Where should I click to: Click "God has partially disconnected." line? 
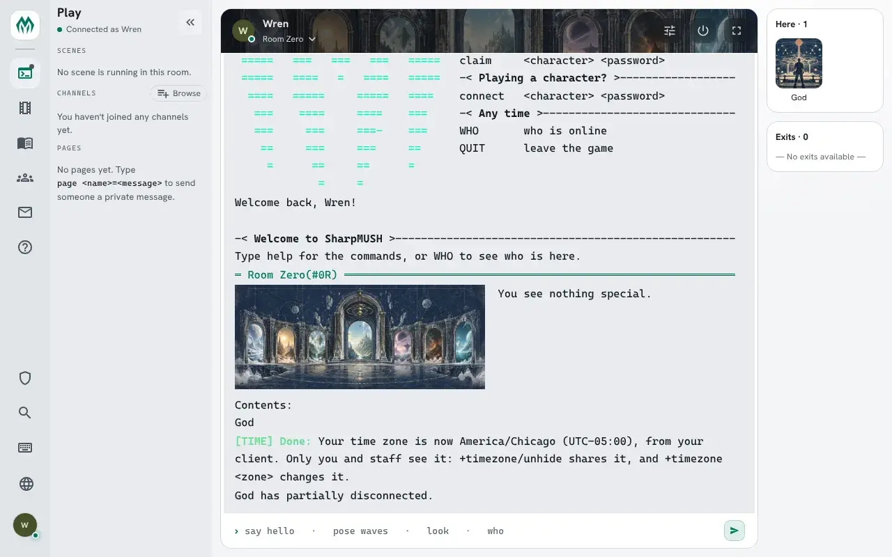tap(334, 496)
